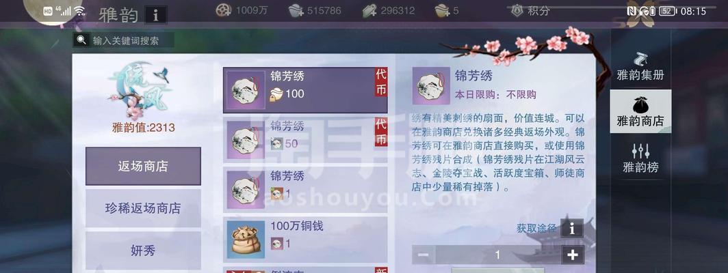This screenshot has width=728, height=273.
Task: Open 雅韵集册 scroll icon in sidebar
Action: [x=640, y=59]
